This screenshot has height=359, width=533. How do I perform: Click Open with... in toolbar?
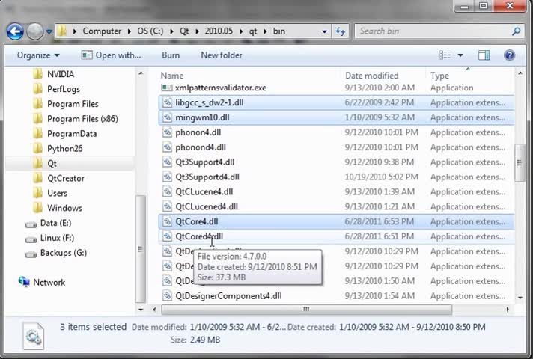tap(111, 55)
